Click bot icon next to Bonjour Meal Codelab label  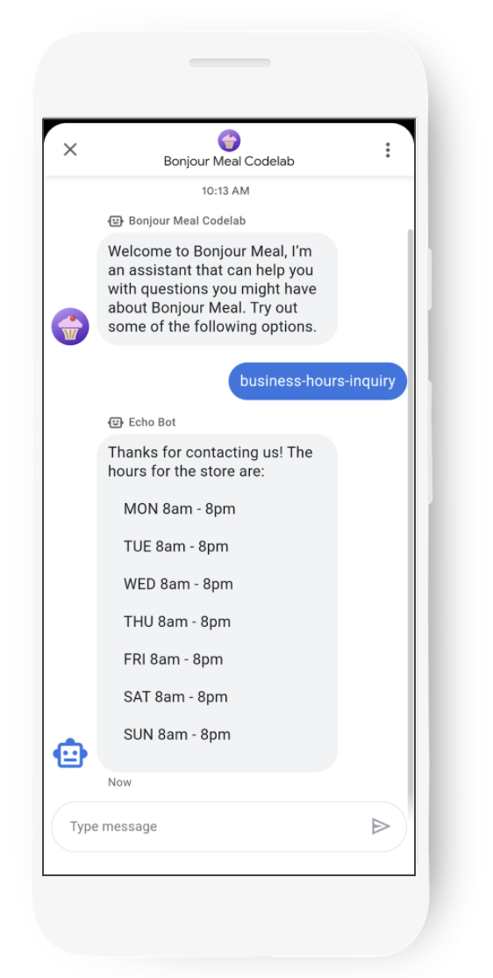[115, 221]
